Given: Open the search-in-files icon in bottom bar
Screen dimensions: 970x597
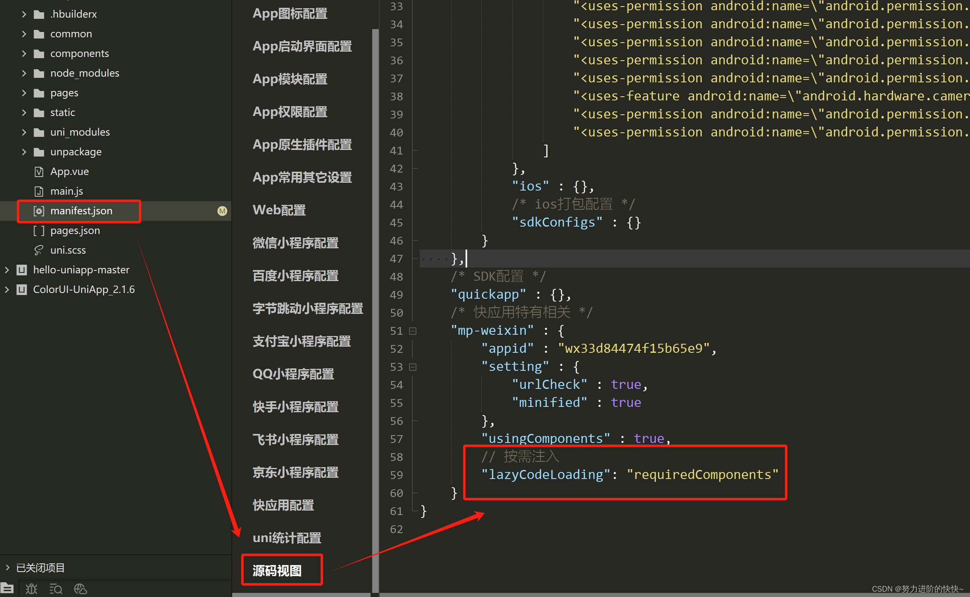Looking at the screenshot, I should coord(56,589).
